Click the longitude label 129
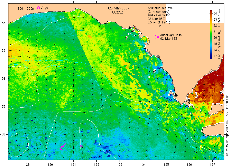The image size is (230, 168). coord(27,164)
